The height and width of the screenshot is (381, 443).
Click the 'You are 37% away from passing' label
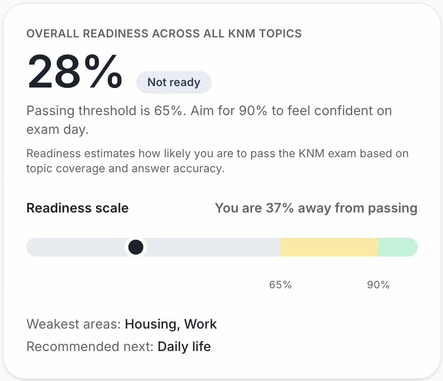coord(316,208)
